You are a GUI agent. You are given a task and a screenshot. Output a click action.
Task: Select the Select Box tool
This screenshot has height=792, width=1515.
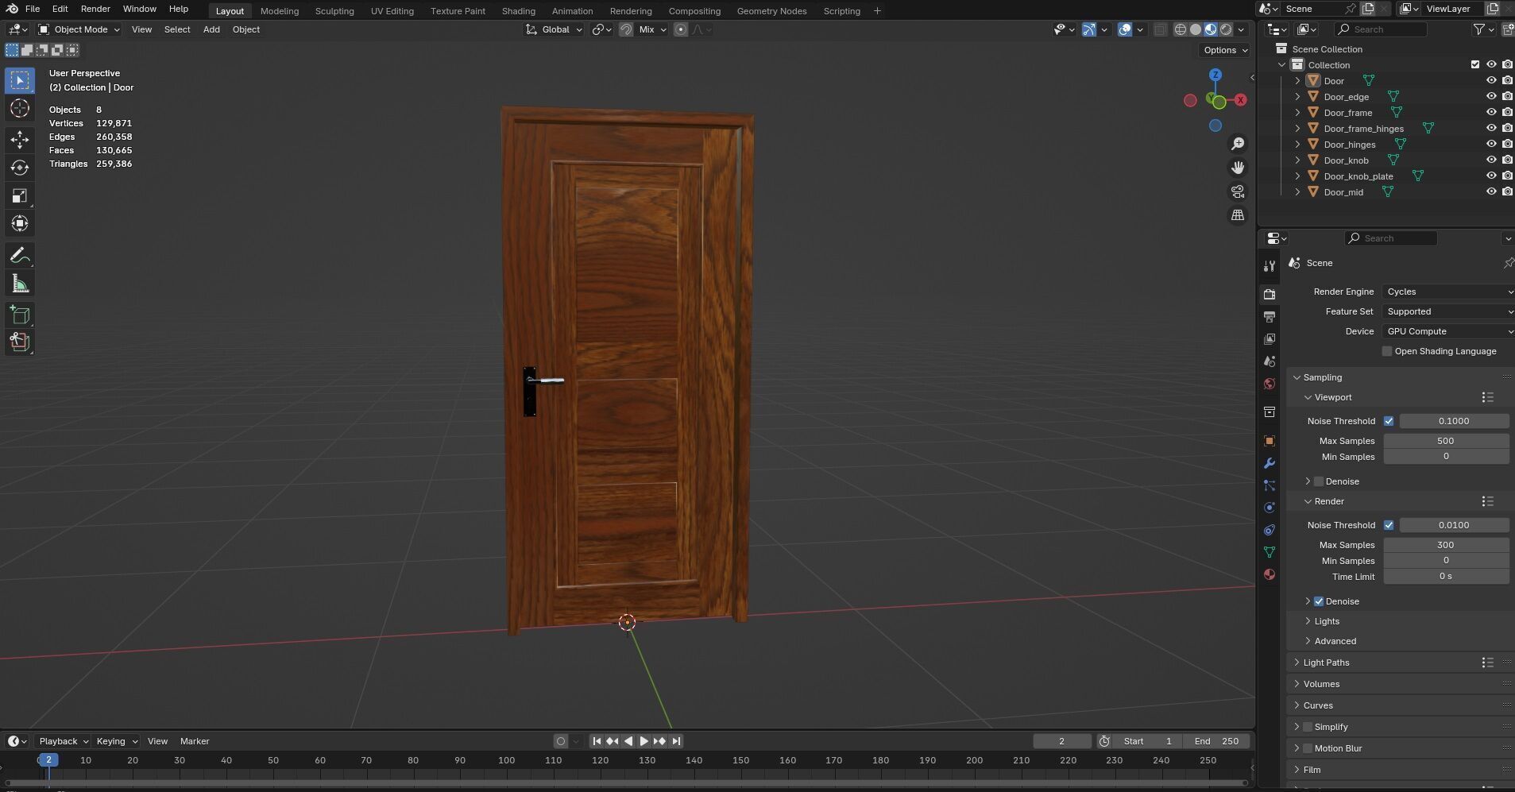[20, 80]
